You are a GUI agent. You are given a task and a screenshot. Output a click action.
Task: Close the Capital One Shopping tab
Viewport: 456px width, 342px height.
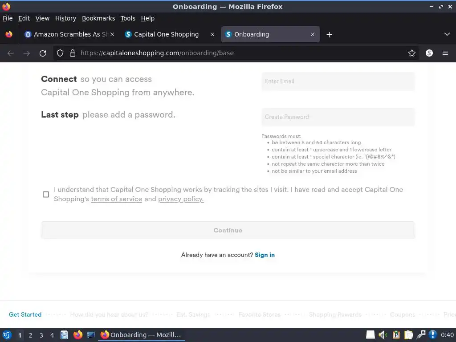coord(212,34)
